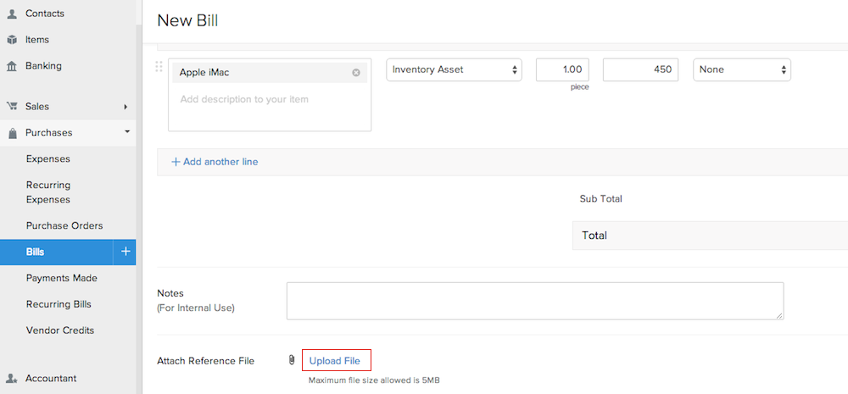
Task: Click the Banking building icon
Action: (x=12, y=66)
